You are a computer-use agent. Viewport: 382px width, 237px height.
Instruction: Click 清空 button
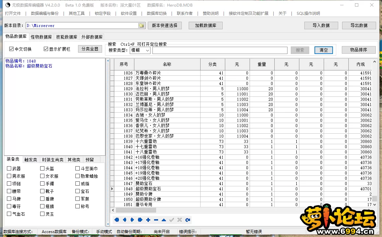[x=323, y=50]
